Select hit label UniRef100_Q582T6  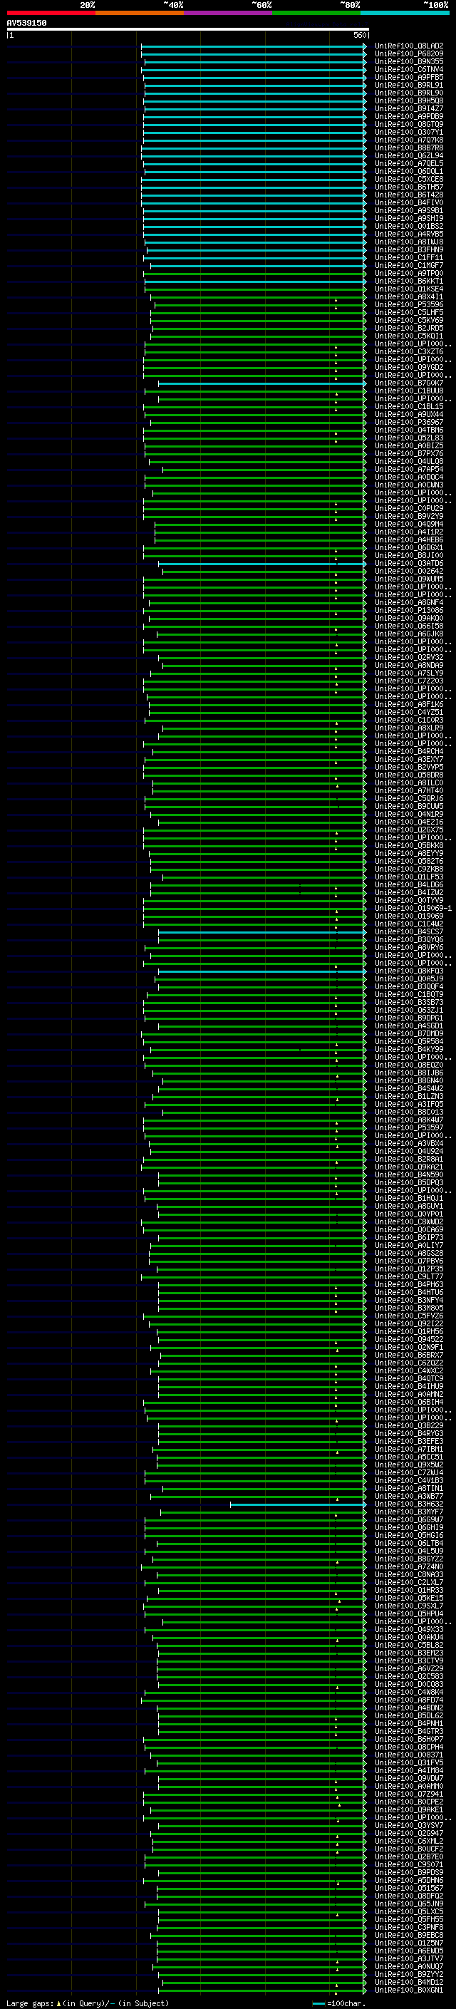[x=408, y=862]
